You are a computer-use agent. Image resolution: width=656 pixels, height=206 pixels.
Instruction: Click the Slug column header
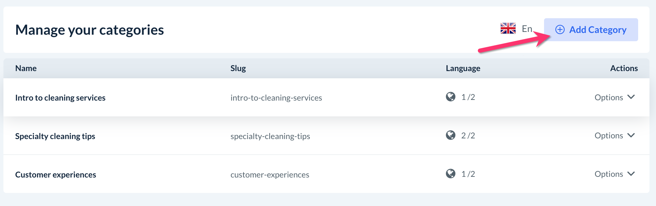238,68
